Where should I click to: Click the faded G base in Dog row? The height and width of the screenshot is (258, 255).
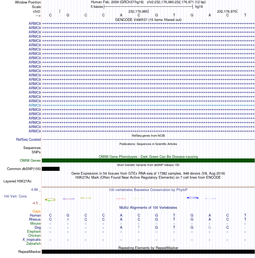(x=210, y=227)
